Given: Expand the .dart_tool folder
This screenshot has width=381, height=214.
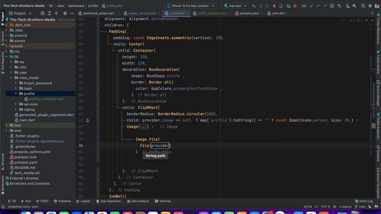Looking at the screenshot, I should [7, 25].
